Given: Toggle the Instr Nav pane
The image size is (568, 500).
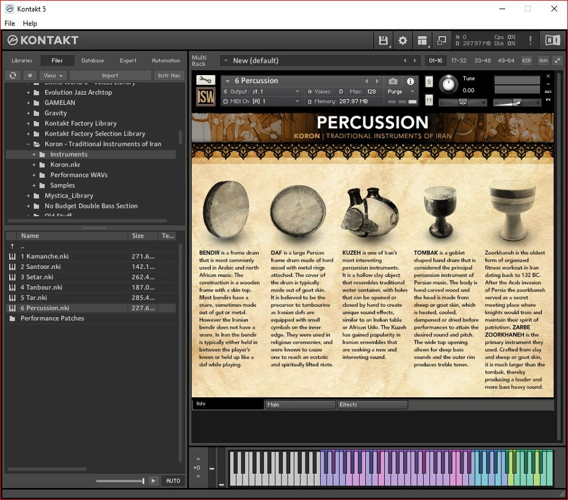Looking at the screenshot, I should (169, 75).
